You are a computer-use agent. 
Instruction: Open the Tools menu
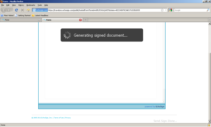(40, 5)
